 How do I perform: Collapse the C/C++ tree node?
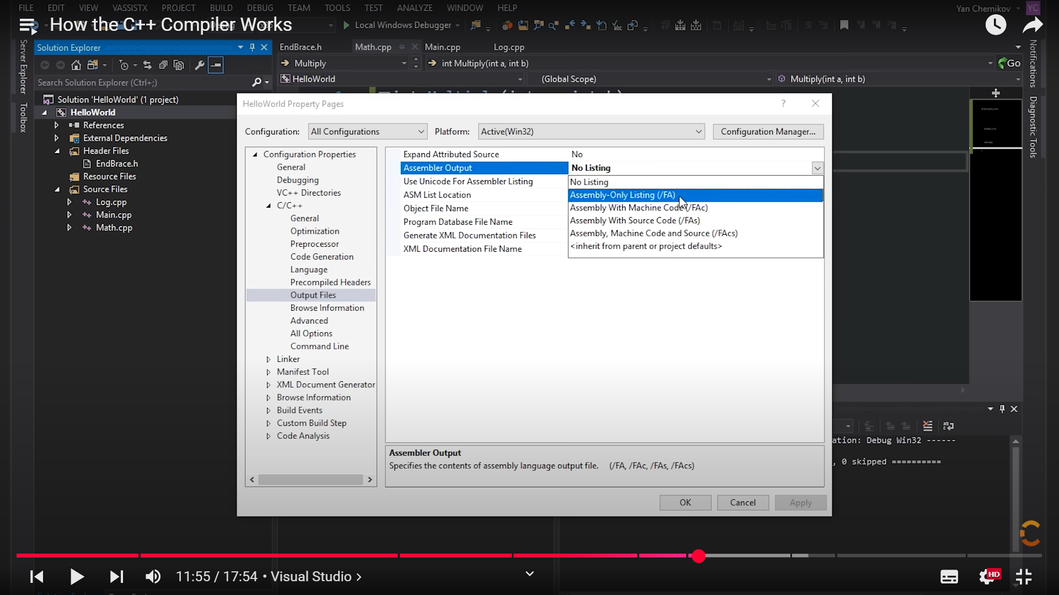coord(269,205)
